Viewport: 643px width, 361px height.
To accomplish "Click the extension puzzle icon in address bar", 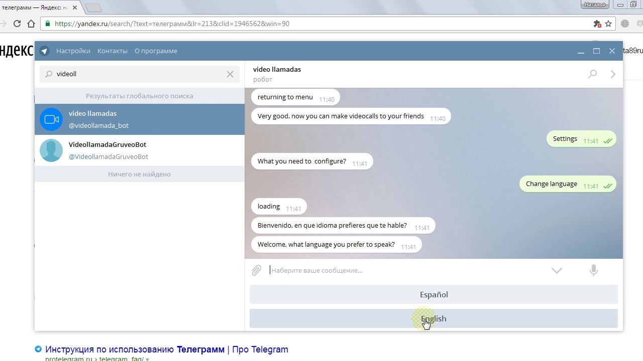I will 597,24.
